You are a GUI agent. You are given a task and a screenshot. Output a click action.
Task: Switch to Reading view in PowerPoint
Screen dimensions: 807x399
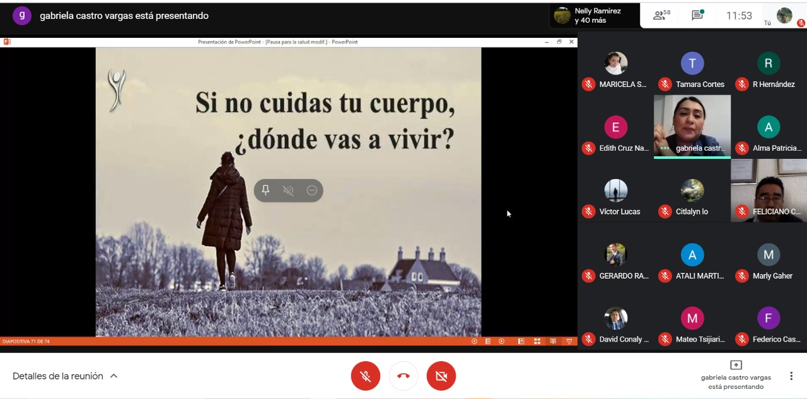coord(553,342)
